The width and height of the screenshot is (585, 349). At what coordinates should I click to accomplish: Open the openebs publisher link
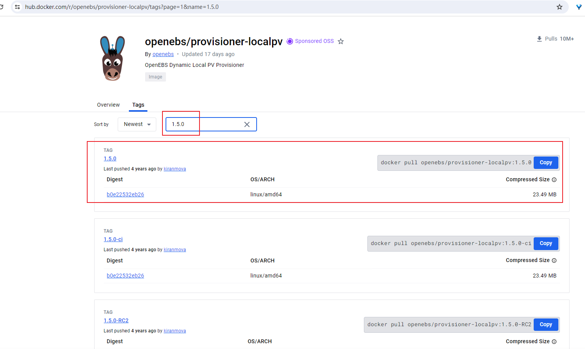pos(163,54)
